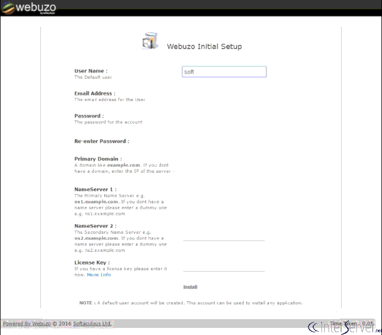Click the User Name label
This screenshot has height=335, width=382.
pyautogui.click(x=91, y=71)
